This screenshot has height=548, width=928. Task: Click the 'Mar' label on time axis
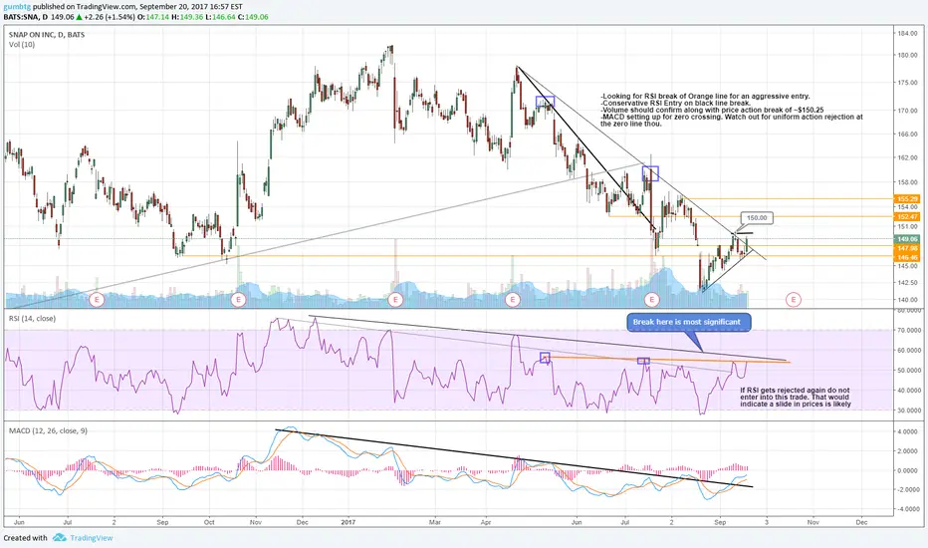click(x=435, y=522)
